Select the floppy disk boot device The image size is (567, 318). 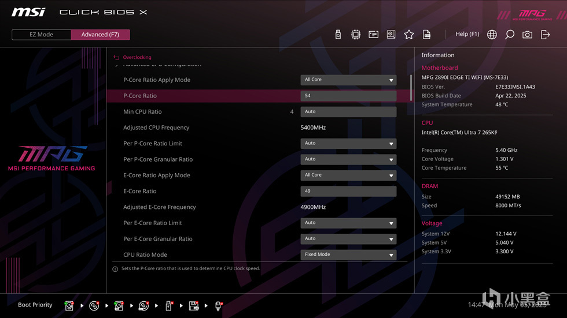click(x=194, y=306)
